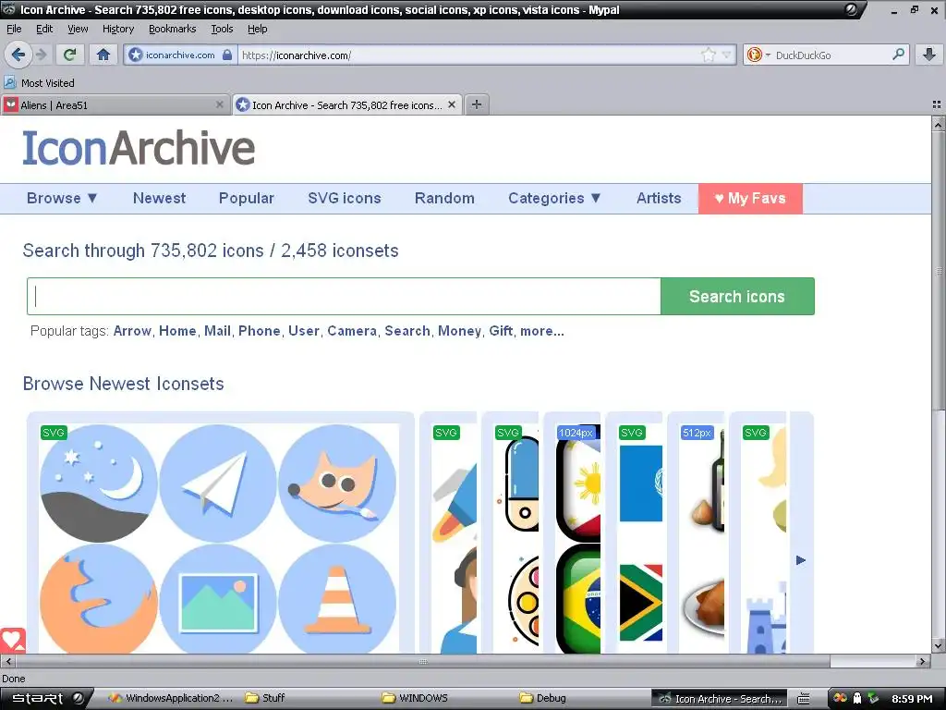The width and height of the screenshot is (946, 710).
Task: Click the IconArchive logo
Action: 139,148
